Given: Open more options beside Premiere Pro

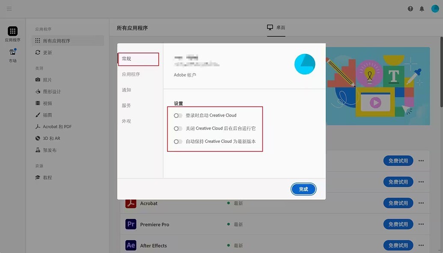Looking at the screenshot, I should coord(421,224).
